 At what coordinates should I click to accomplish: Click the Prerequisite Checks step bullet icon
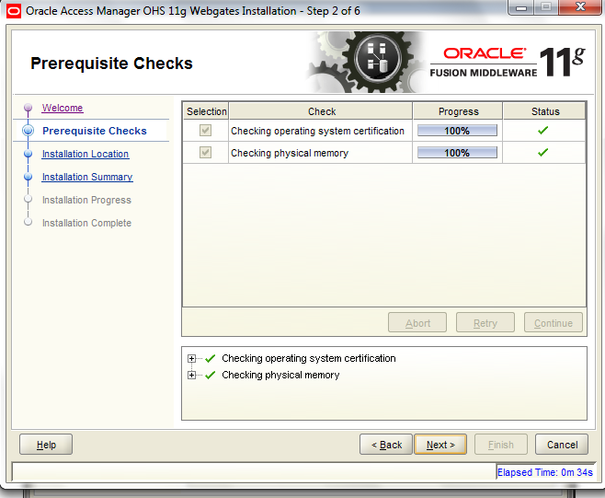(28, 131)
